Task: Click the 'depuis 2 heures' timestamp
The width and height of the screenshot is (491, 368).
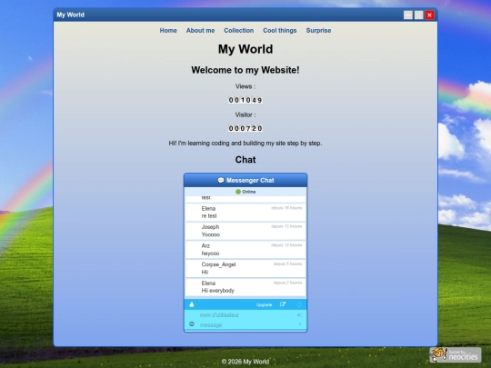Action: pyautogui.click(x=287, y=283)
